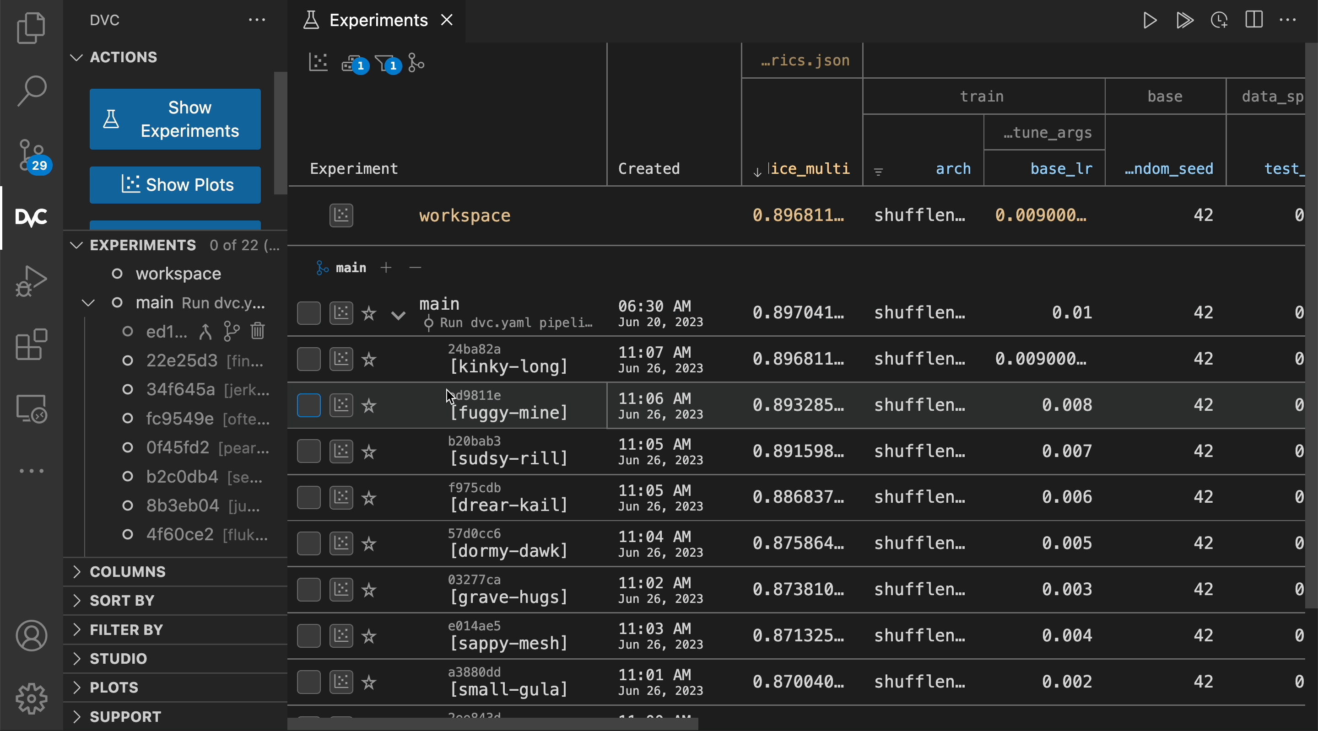This screenshot has width=1318, height=731.
Task: Check the checkbox for experiment 24ba82a
Action: click(308, 359)
